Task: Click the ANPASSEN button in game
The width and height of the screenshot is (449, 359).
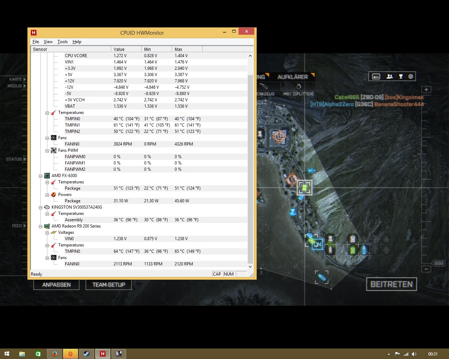Action: pyautogui.click(x=56, y=285)
